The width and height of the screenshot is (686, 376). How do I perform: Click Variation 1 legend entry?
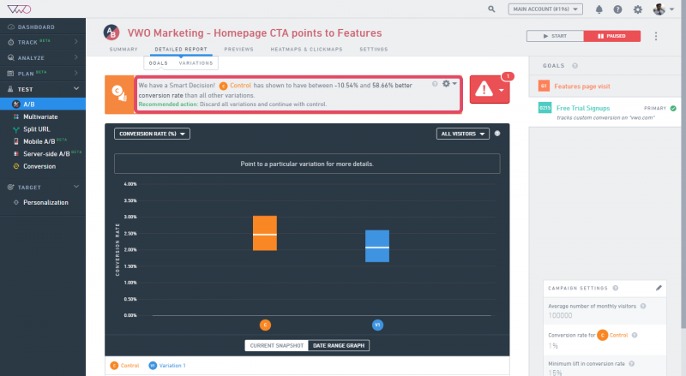(167, 366)
